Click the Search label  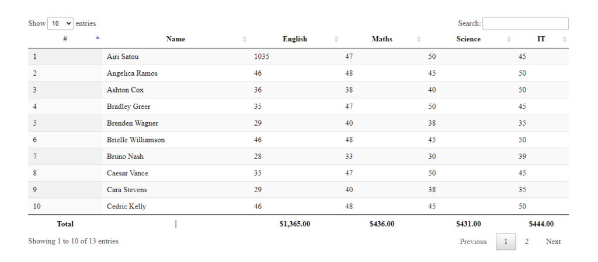(x=470, y=23)
